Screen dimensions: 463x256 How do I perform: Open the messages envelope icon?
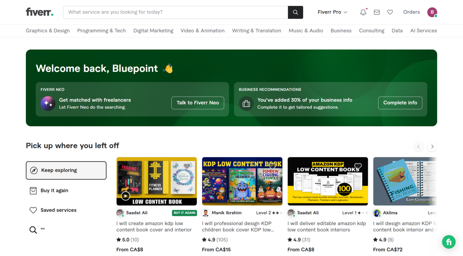pyautogui.click(x=377, y=12)
